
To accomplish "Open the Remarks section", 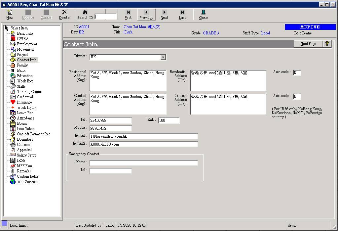I will click(24, 171).
